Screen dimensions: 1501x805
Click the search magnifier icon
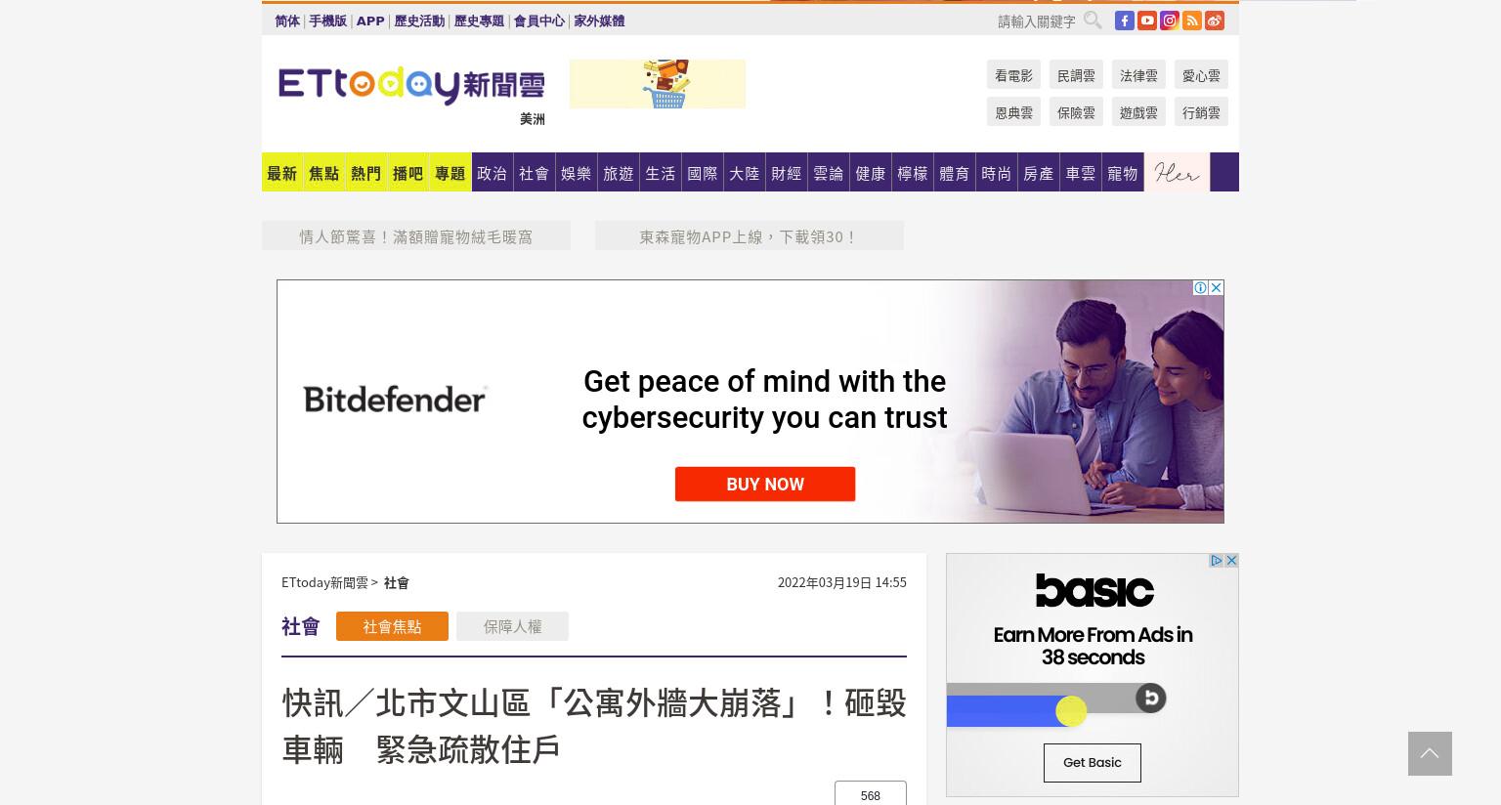tap(1093, 20)
